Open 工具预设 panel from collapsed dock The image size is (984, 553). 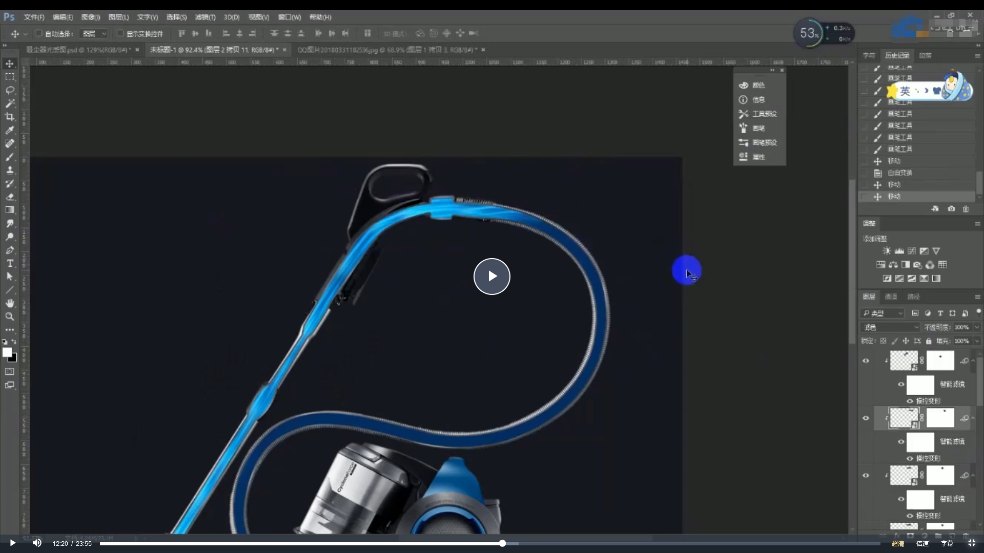[x=759, y=114]
